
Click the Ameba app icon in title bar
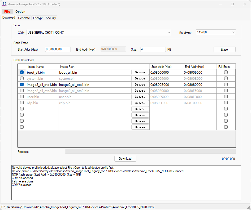click(4, 4)
